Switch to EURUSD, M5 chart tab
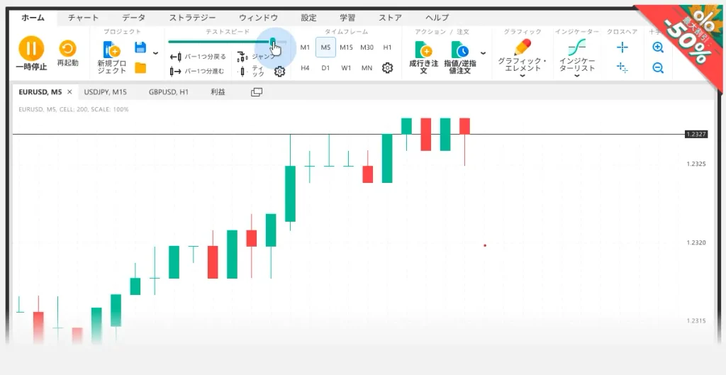 40,92
